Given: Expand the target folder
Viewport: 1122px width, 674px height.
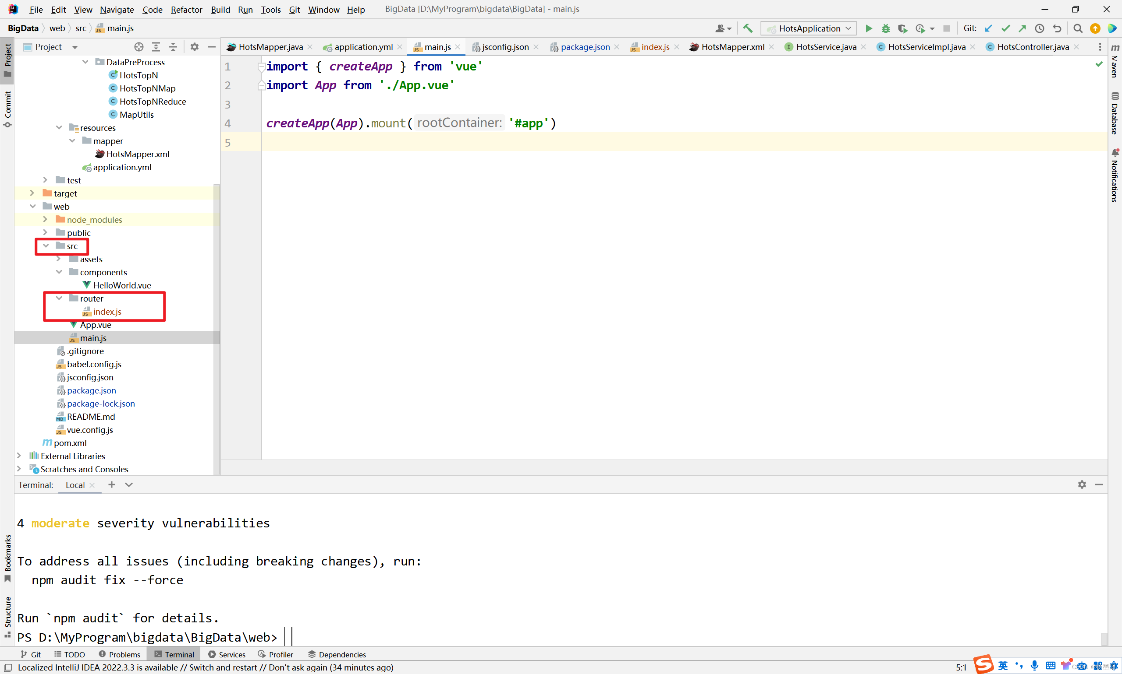Looking at the screenshot, I should 32,193.
